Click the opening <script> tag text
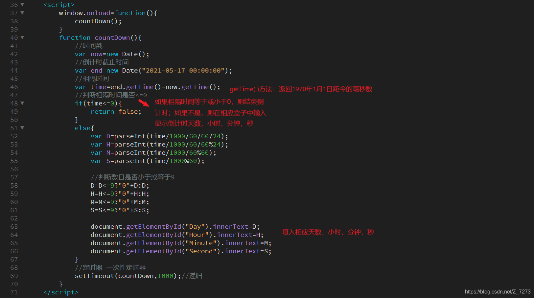The width and height of the screenshot is (534, 298). (x=59, y=5)
